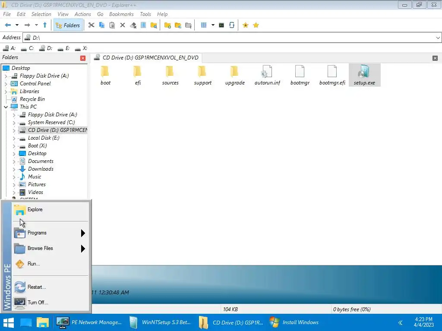The width and height of the screenshot is (442, 331).
Task: Copy the selected item from toolbar
Action: click(x=102, y=25)
